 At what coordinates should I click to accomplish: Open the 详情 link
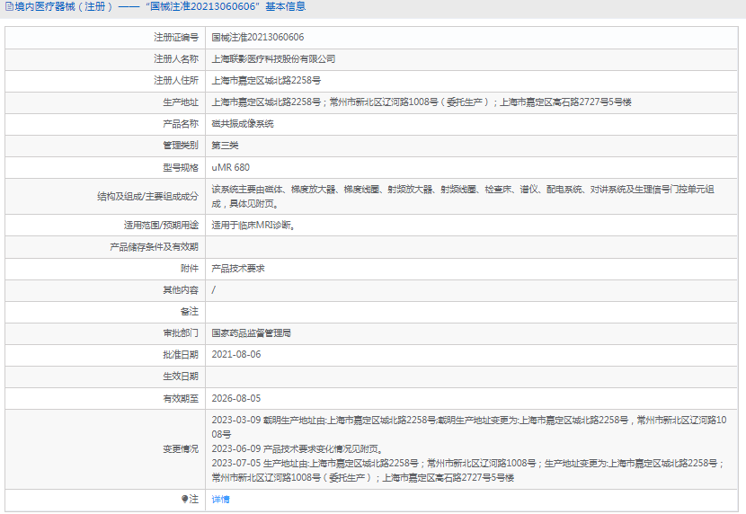220,499
